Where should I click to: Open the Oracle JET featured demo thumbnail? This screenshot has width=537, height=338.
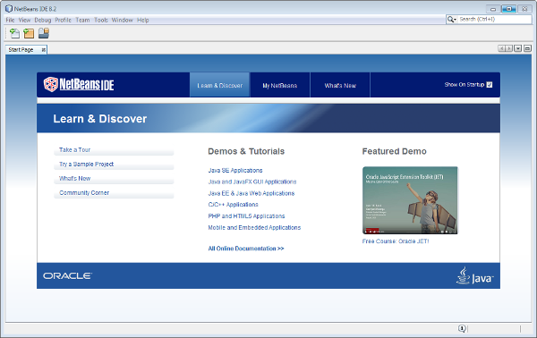410,200
